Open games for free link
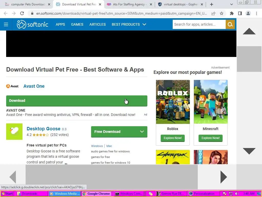Screen dimensions: 262x197 100,157
